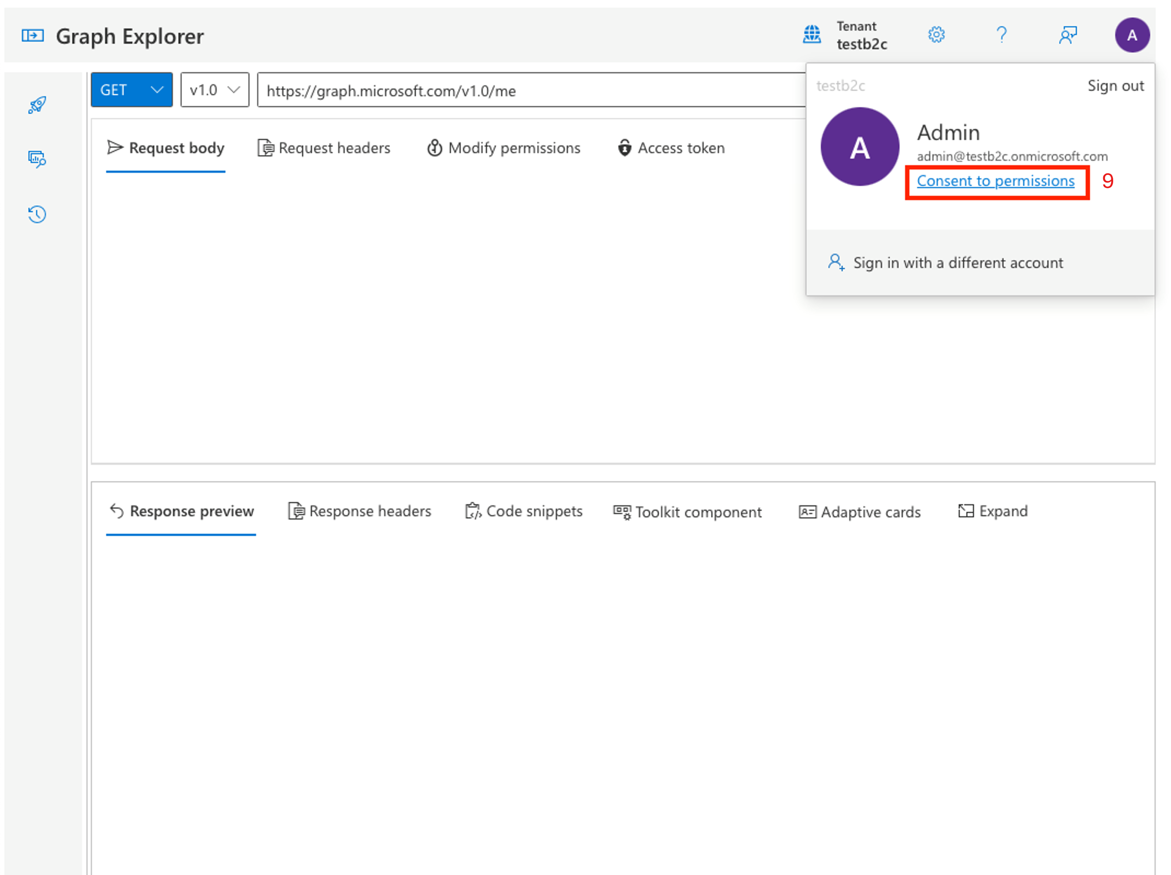The image size is (1171, 875).
Task: Click the settings gear icon
Action: point(936,35)
